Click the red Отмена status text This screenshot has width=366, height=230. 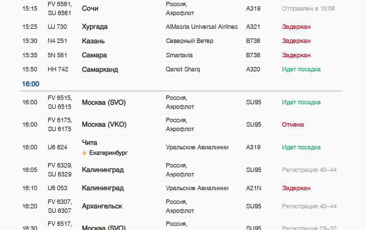pos(293,125)
